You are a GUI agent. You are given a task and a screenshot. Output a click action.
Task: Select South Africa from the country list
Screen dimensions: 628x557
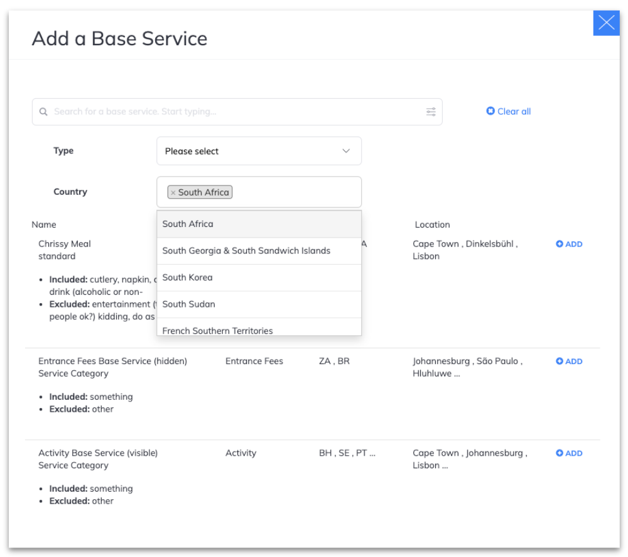click(259, 224)
